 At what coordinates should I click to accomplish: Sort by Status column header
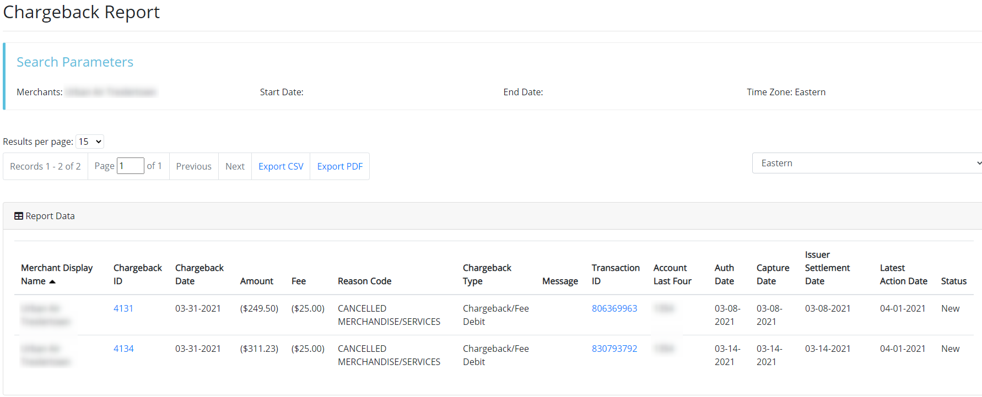tap(954, 281)
